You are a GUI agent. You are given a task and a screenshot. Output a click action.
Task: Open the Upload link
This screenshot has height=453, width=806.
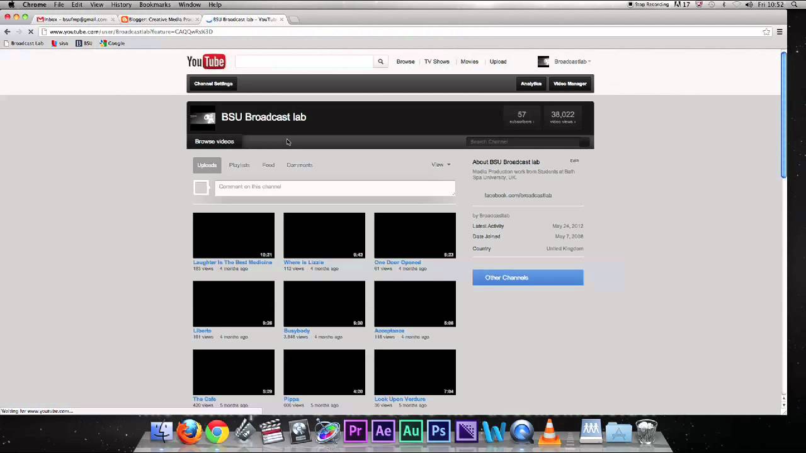click(498, 62)
